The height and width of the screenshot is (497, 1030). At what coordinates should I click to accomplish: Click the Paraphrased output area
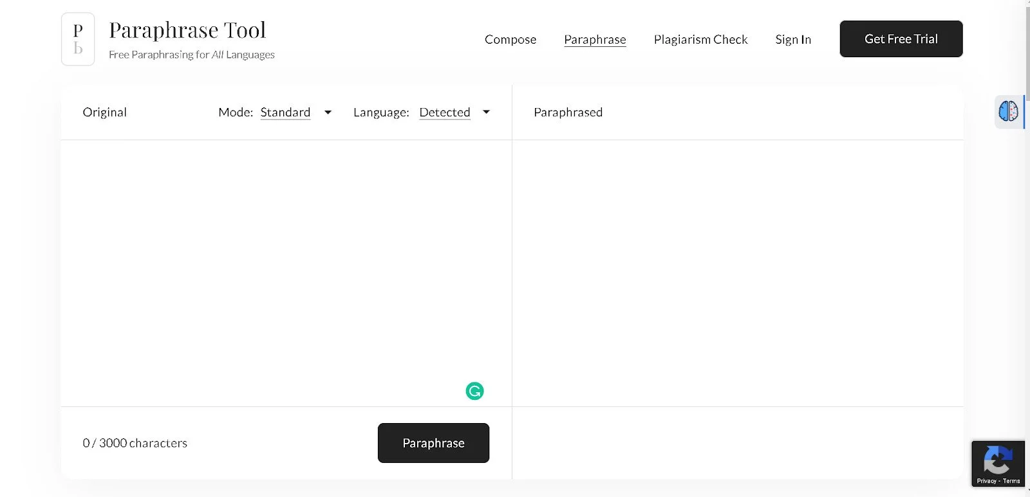click(738, 273)
